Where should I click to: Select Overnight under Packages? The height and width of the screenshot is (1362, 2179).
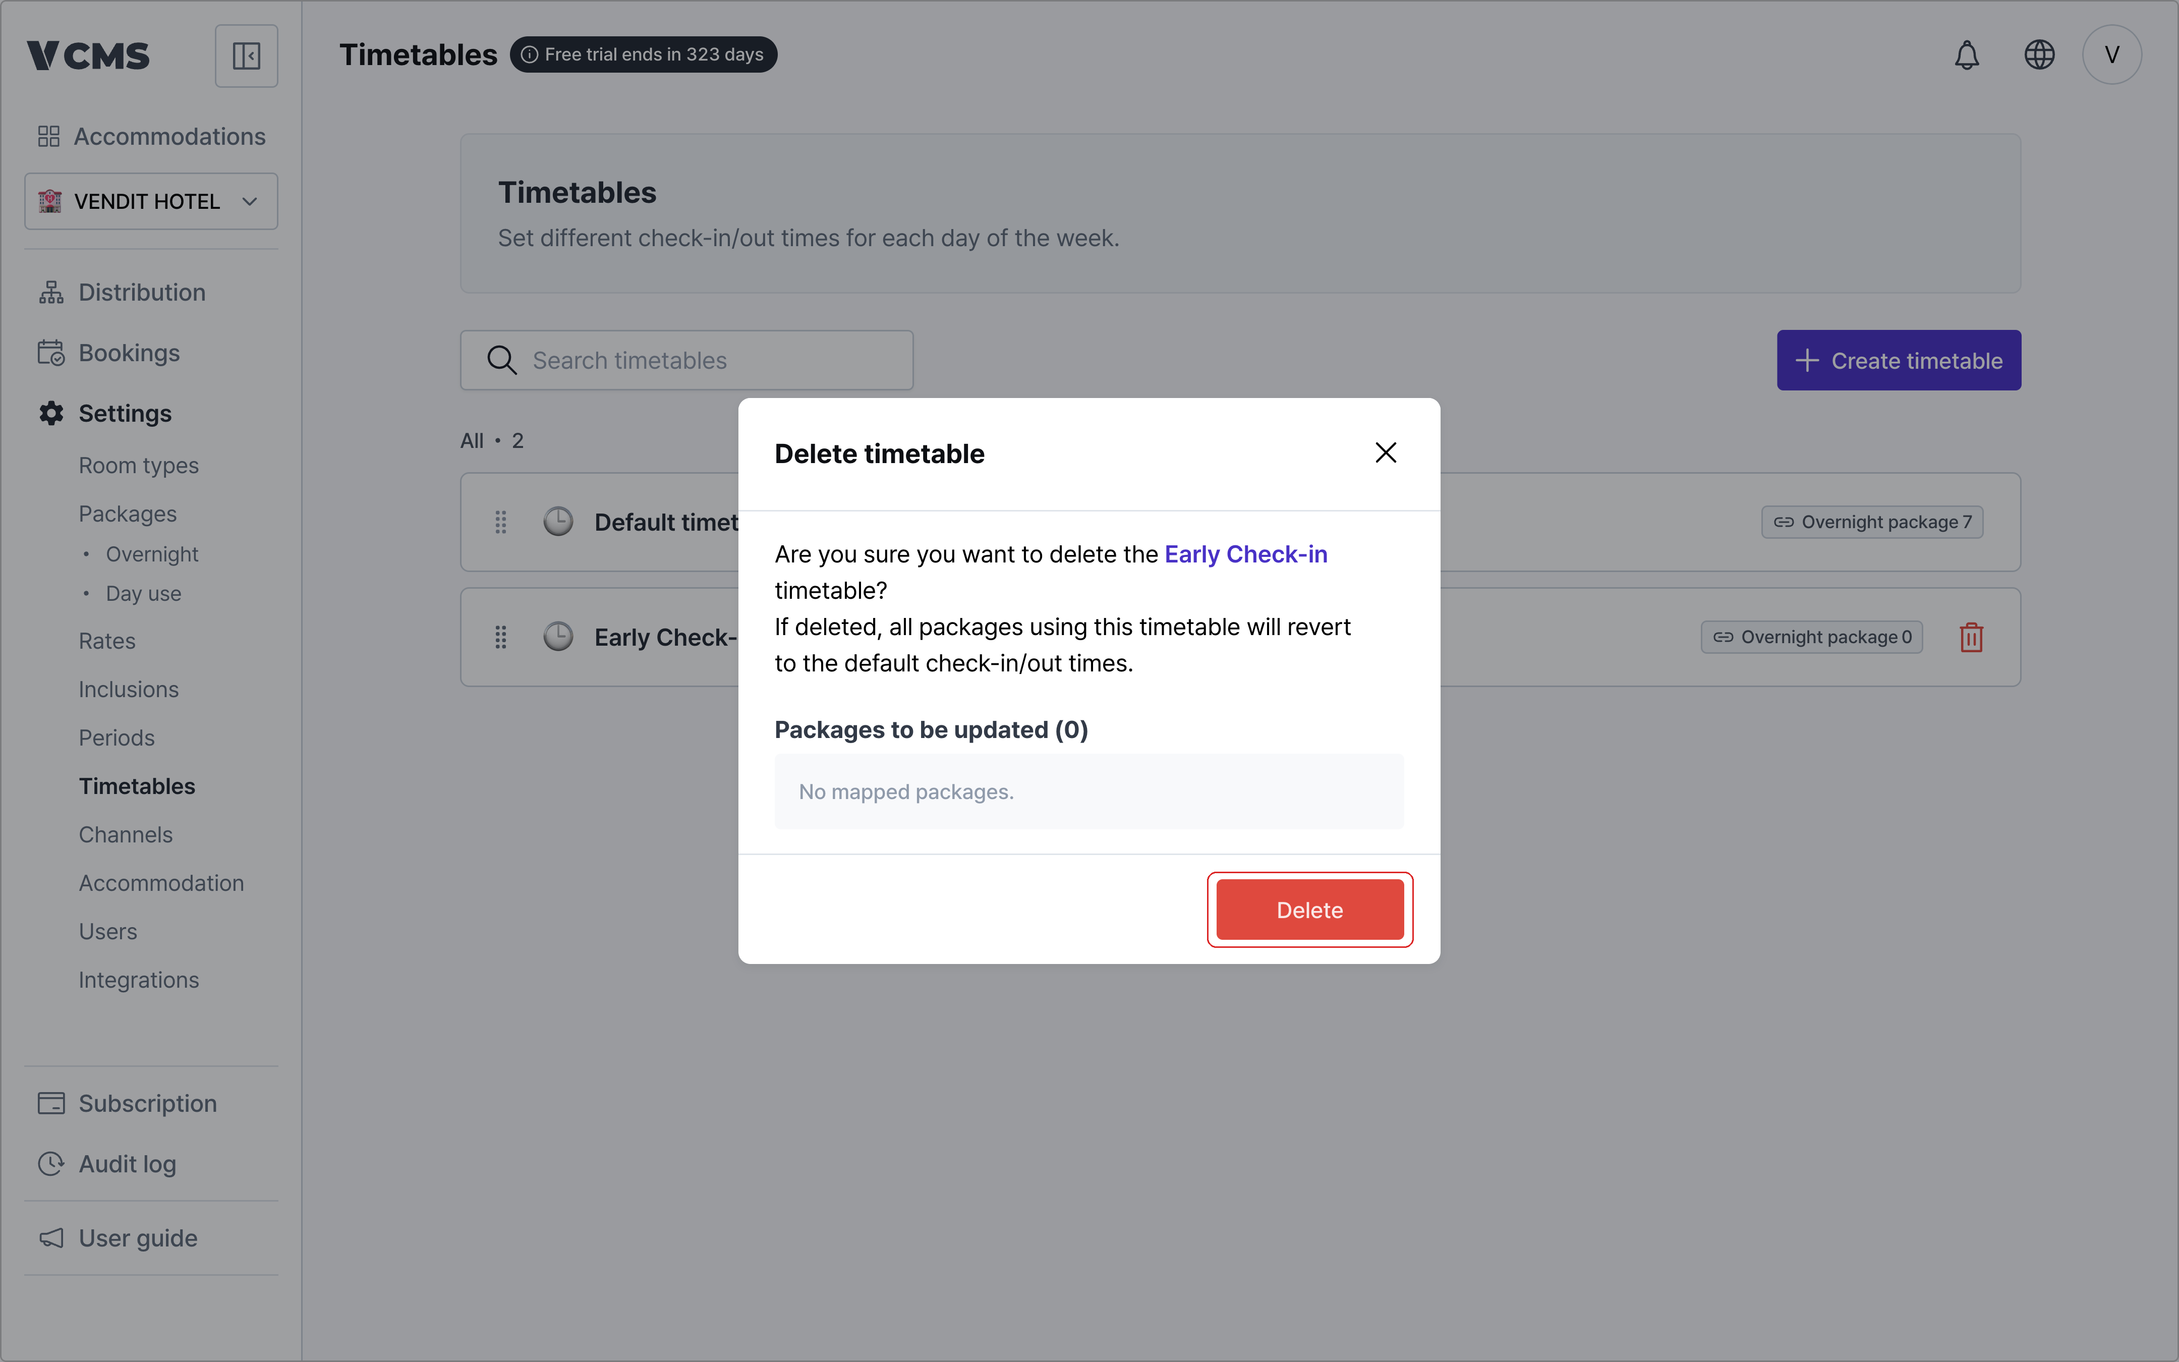tap(152, 554)
